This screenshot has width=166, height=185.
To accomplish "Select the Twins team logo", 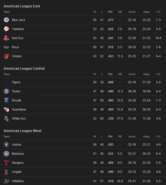I will pos(6,91).
